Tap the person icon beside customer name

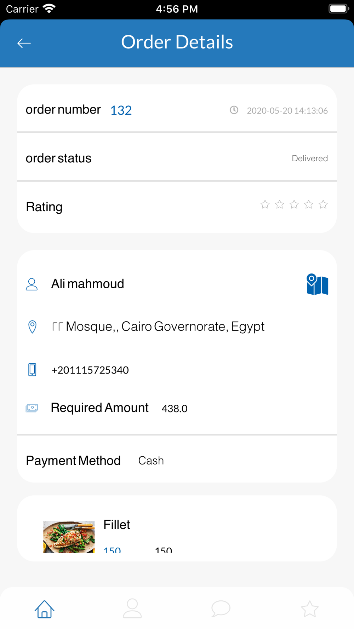point(32,284)
